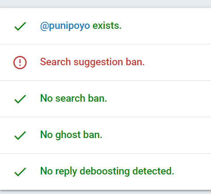
Task: Click the checkmark beside 'No search ban'
Action: [x=20, y=99]
